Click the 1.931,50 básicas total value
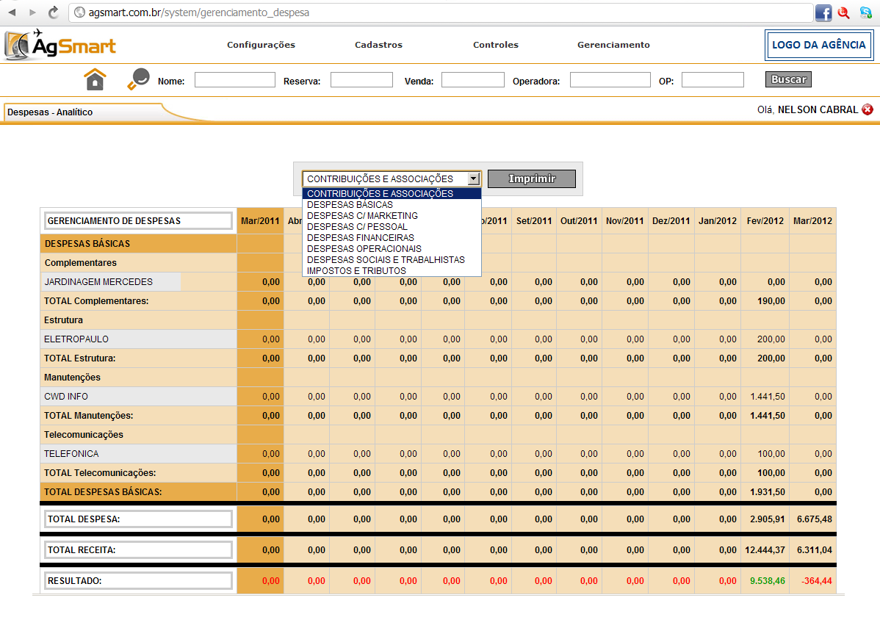The image size is (880, 642). point(767,491)
